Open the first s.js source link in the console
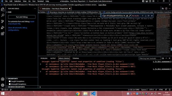172x96 pixels. [162, 62]
